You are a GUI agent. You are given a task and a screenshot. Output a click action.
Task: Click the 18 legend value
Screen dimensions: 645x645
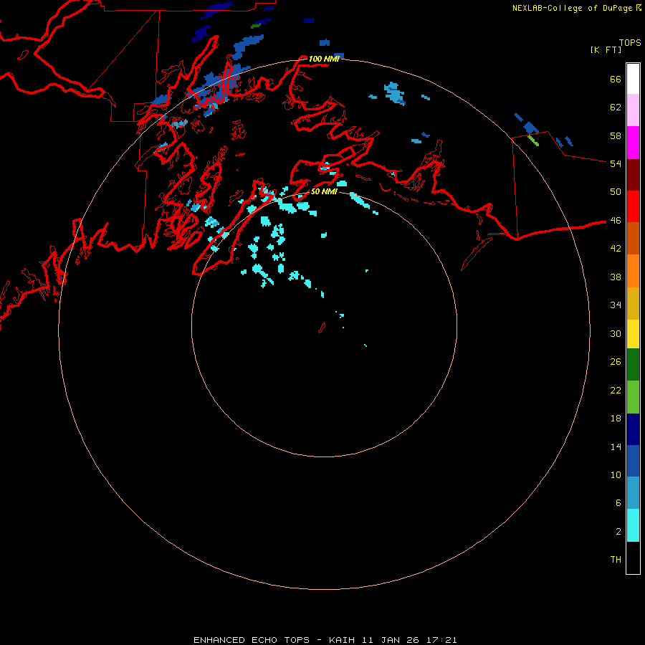(x=616, y=419)
